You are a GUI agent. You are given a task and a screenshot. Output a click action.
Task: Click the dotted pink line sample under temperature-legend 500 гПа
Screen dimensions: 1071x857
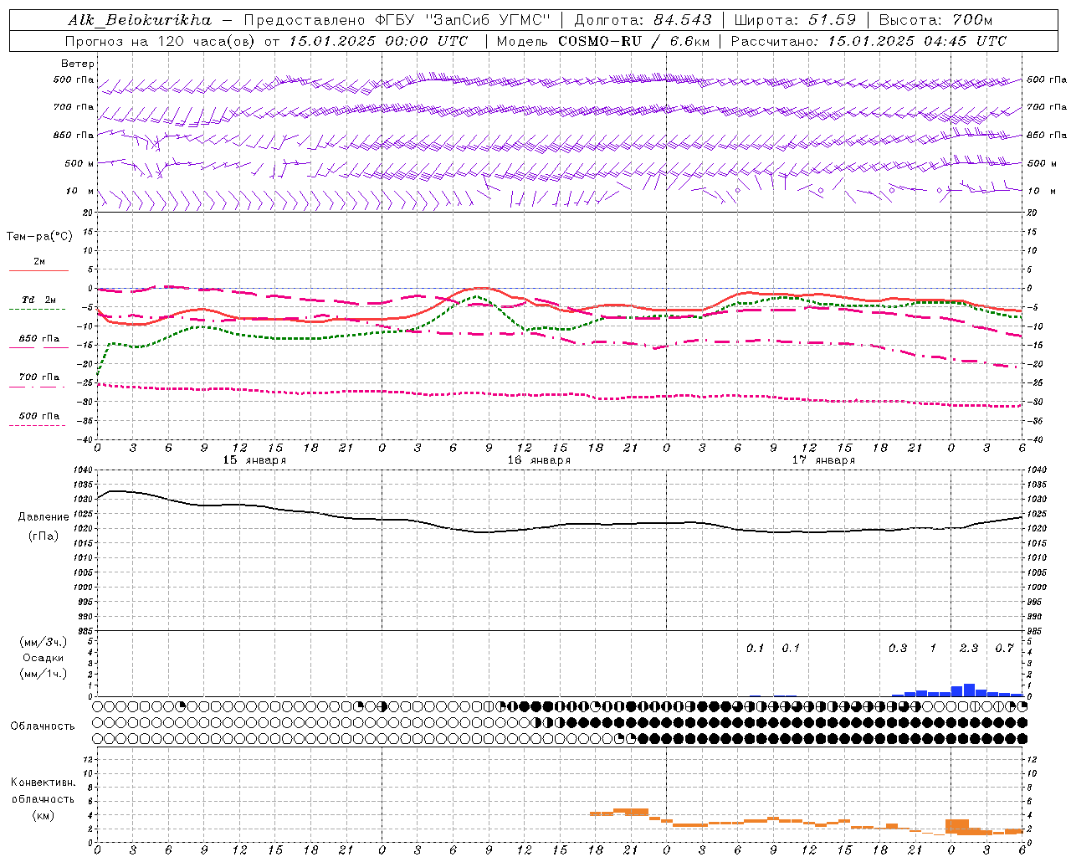38,425
